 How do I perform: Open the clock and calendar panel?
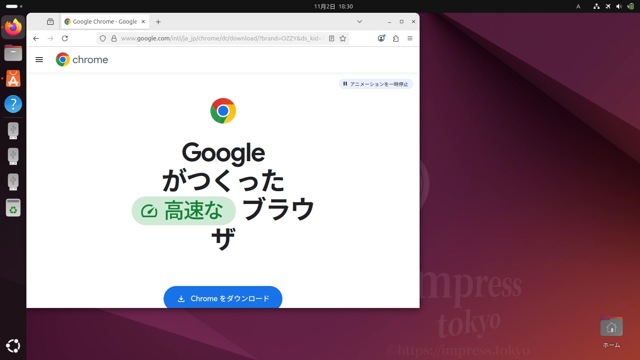pyautogui.click(x=334, y=6)
